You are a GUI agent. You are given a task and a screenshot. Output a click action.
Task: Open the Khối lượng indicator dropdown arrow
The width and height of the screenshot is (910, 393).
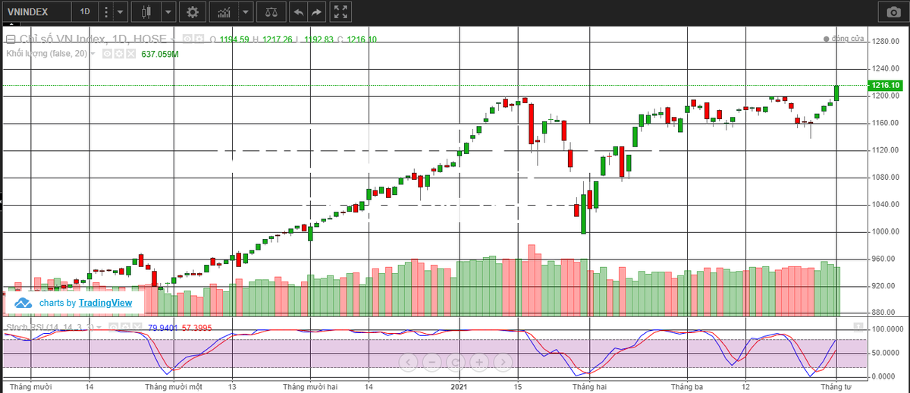coord(93,54)
